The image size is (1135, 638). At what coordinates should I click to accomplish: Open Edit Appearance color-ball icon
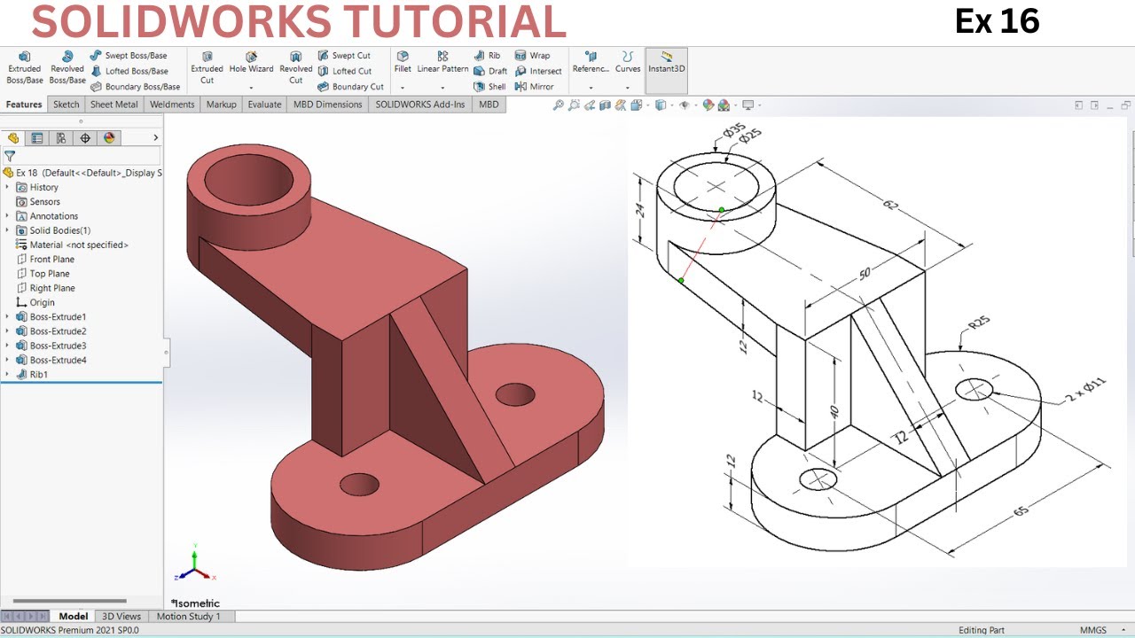point(708,105)
